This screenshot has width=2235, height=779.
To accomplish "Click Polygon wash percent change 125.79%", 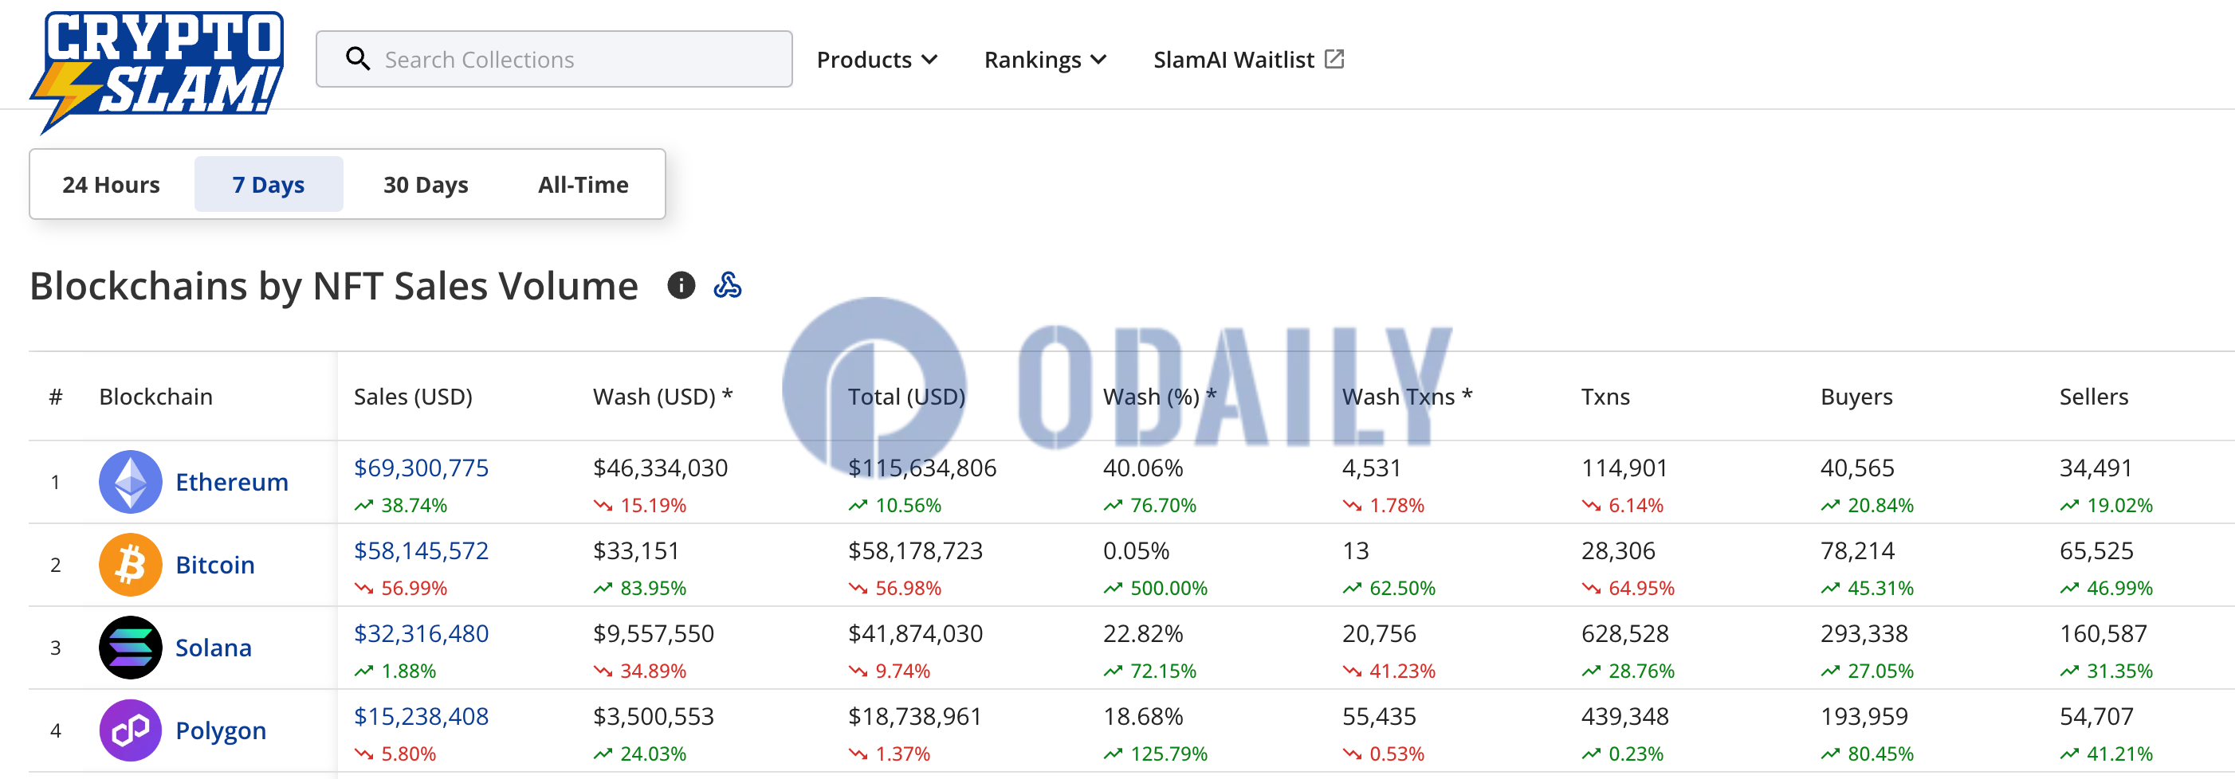I will [1156, 754].
